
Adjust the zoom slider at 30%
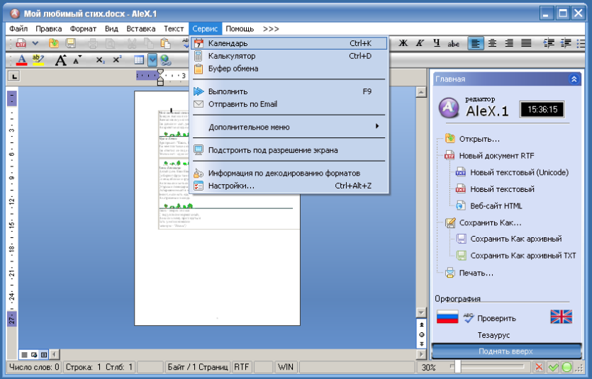pos(457,366)
